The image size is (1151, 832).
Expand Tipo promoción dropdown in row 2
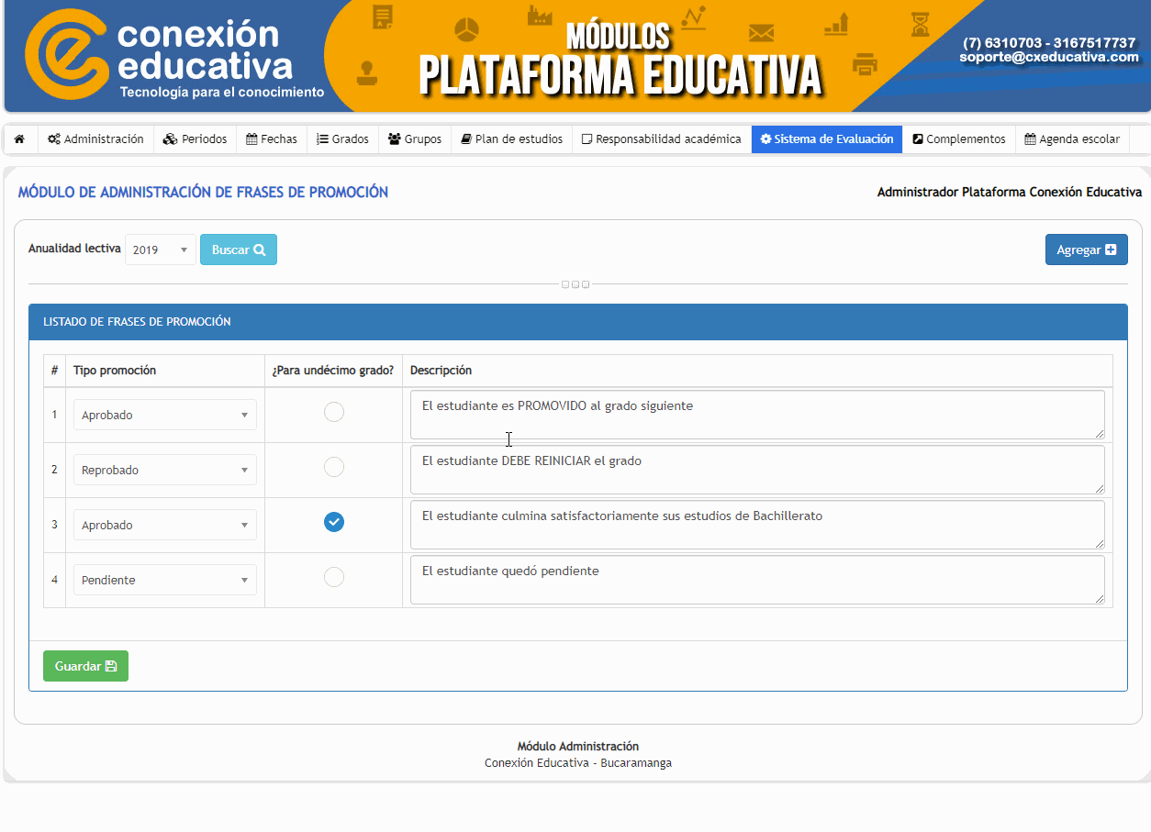point(165,470)
